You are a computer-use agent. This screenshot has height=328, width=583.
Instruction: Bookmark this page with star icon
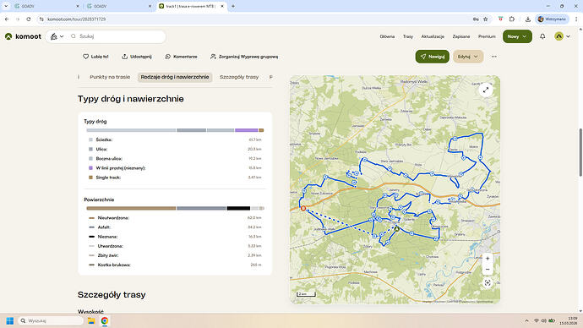click(485, 19)
